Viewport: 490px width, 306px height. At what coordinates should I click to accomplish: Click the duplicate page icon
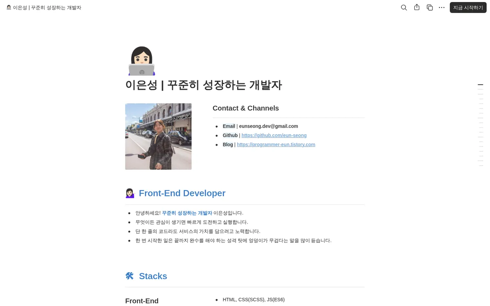pyautogui.click(x=430, y=7)
